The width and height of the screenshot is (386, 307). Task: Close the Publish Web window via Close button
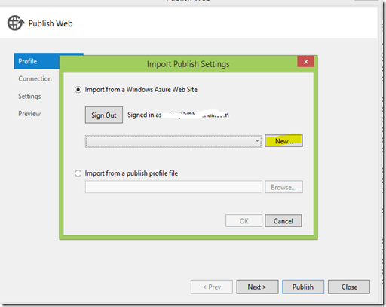pos(349,287)
